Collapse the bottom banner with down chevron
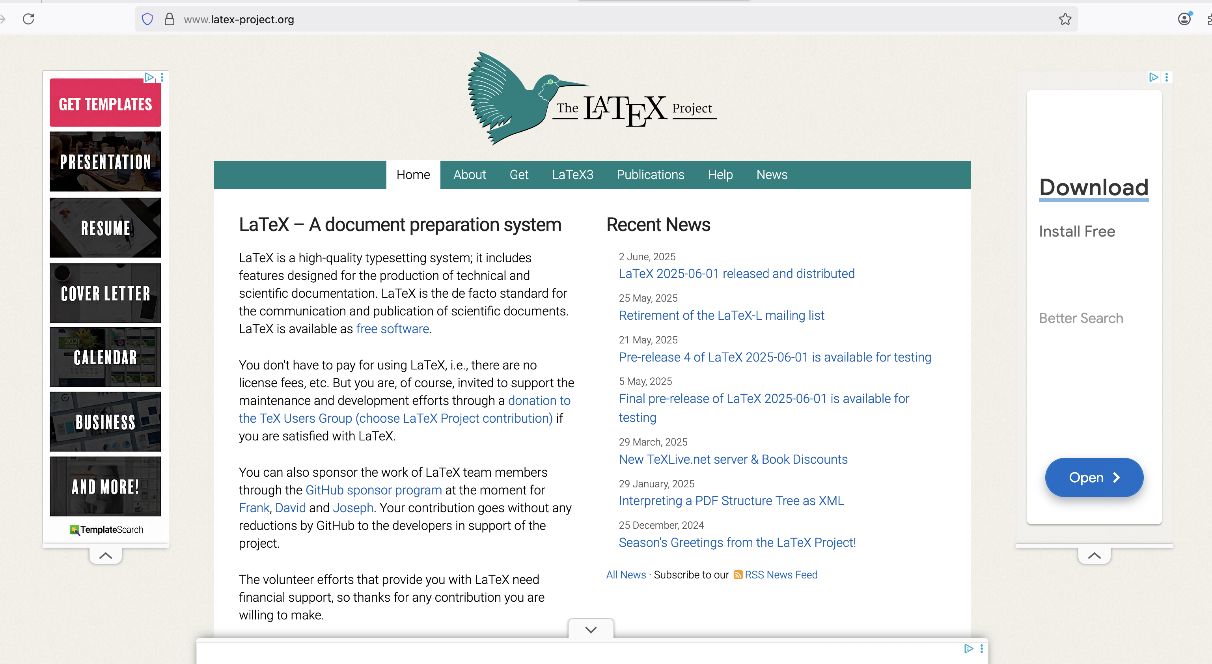The width and height of the screenshot is (1212, 664). (591, 629)
